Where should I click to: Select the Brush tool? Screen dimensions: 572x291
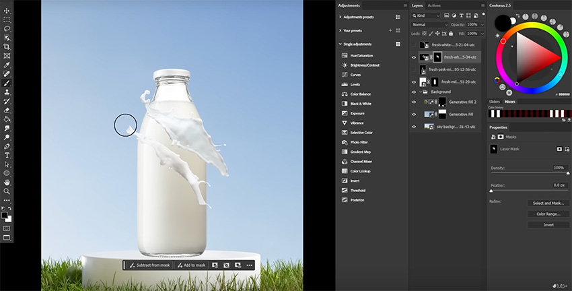[7, 83]
